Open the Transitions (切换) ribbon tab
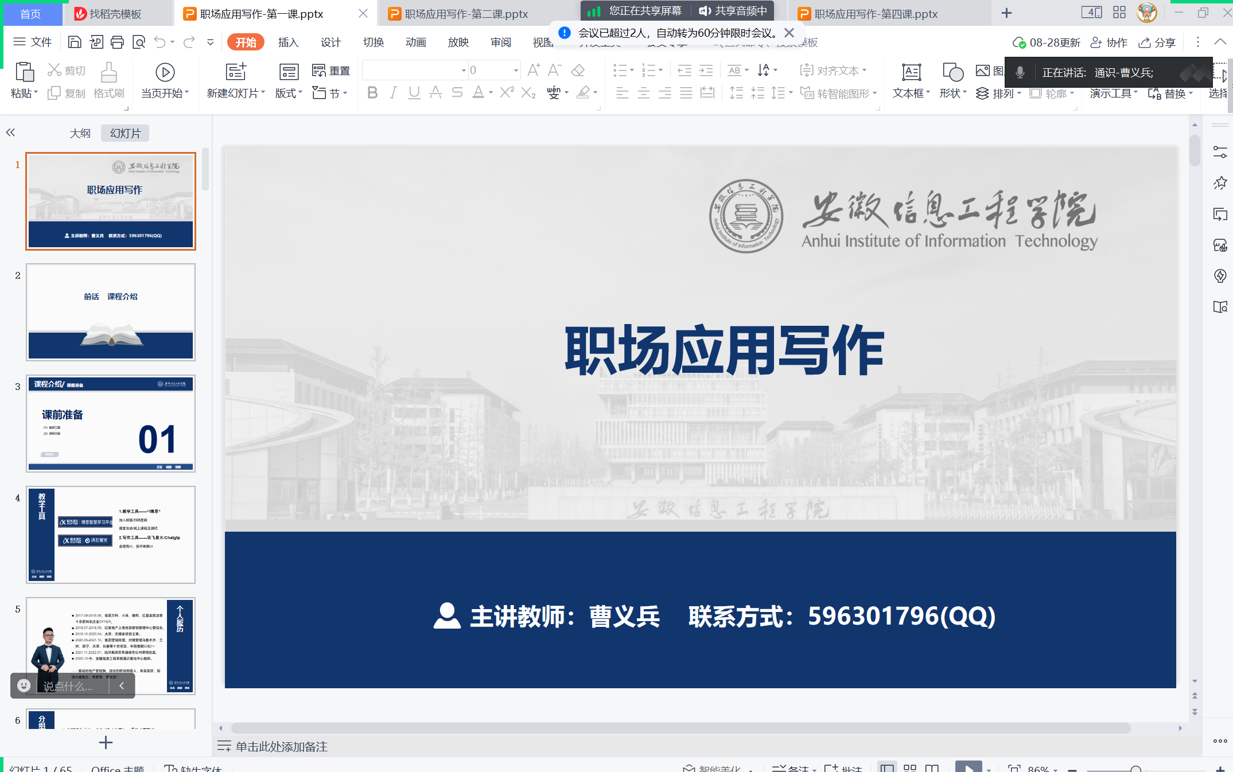This screenshot has height=772, width=1233. pos(374,42)
